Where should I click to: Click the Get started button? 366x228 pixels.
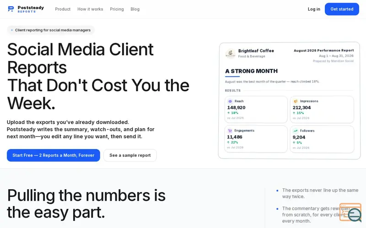[x=342, y=9]
